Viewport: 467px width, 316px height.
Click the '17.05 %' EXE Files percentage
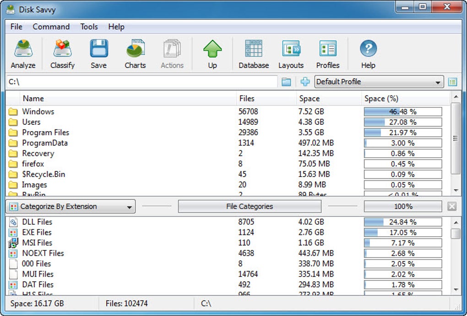click(403, 233)
